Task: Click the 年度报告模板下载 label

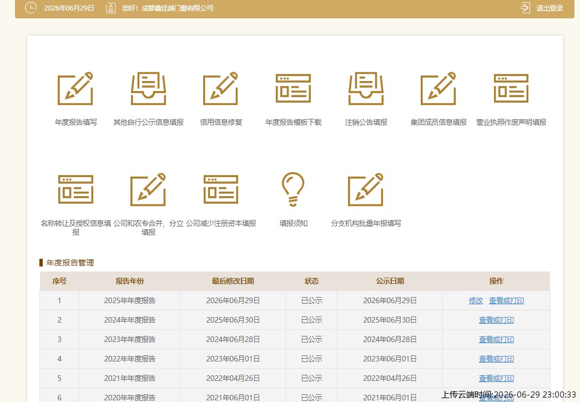Action: (x=293, y=122)
